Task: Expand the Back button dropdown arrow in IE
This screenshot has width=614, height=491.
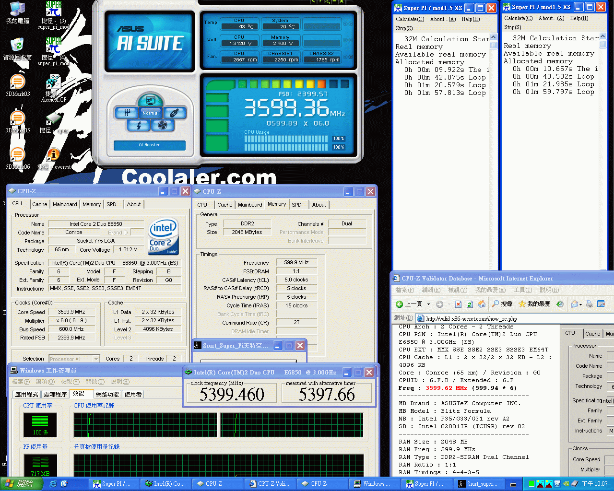Action: (x=428, y=304)
